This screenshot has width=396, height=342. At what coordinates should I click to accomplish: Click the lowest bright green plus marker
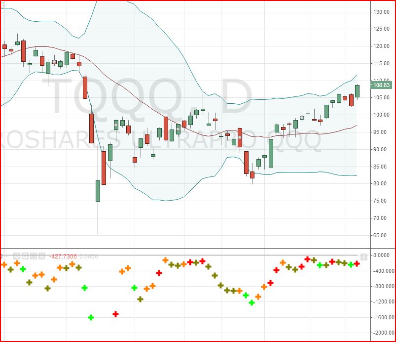coord(91,317)
